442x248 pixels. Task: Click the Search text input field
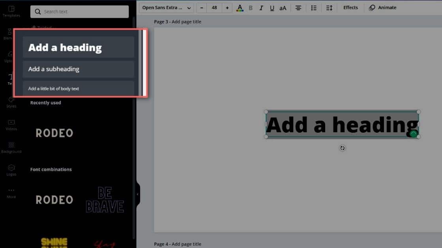pos(79,11)
